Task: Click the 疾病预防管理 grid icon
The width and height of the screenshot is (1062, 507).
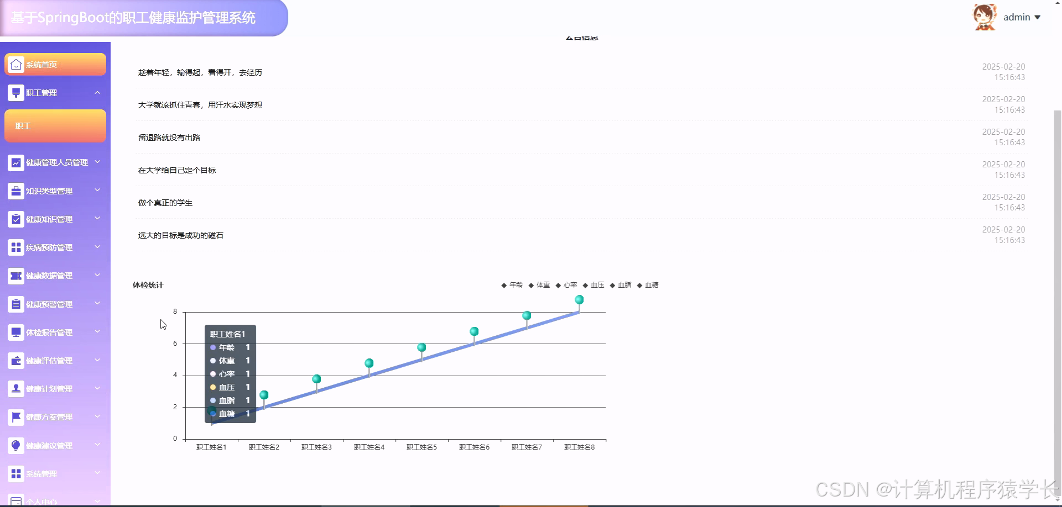Action: [x=16, y=247]
